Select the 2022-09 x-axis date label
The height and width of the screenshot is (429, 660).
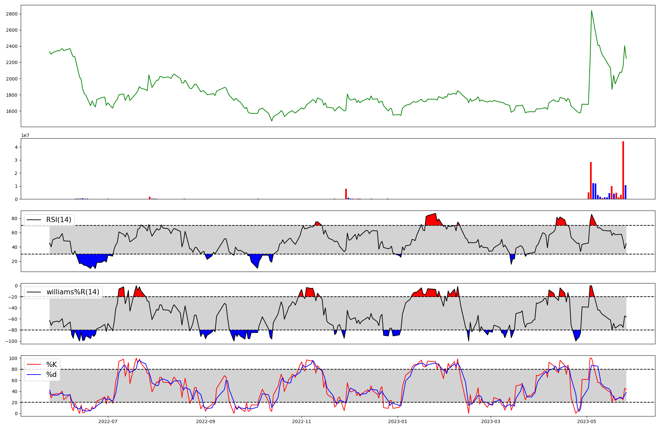coord(206,421)
